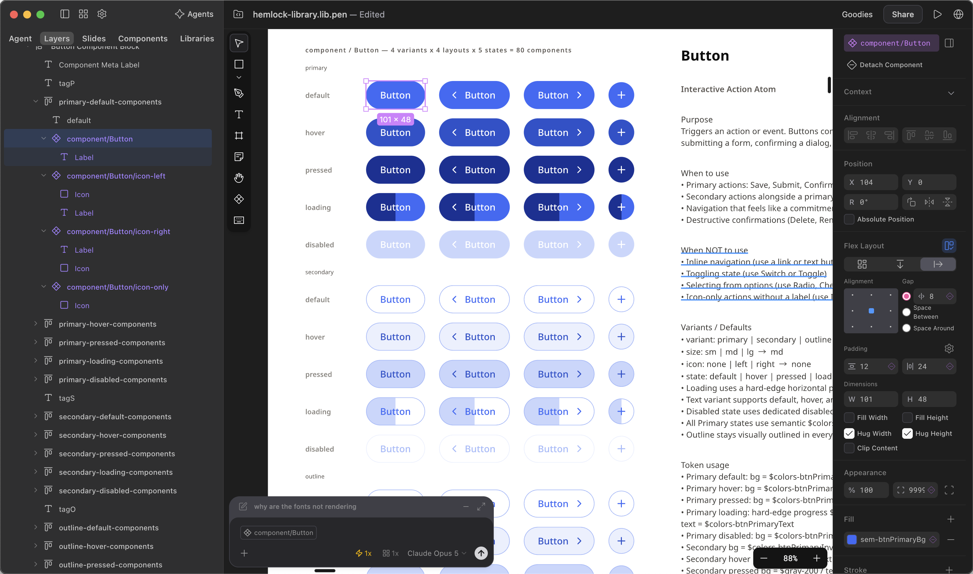Image resolution: width=973 pixels, height=574 pixels.
Task: Select the Text tool in toolbar
Action: point(239,114)
